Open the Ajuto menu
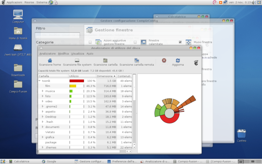The image size is (262, 164). pos(90,54)
